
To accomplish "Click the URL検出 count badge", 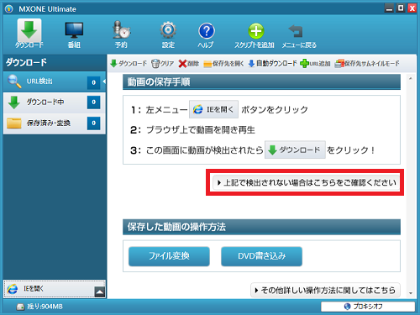I will (94, 82).
